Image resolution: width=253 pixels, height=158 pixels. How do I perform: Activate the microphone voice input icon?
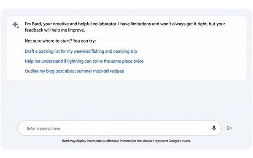[214, 128]
